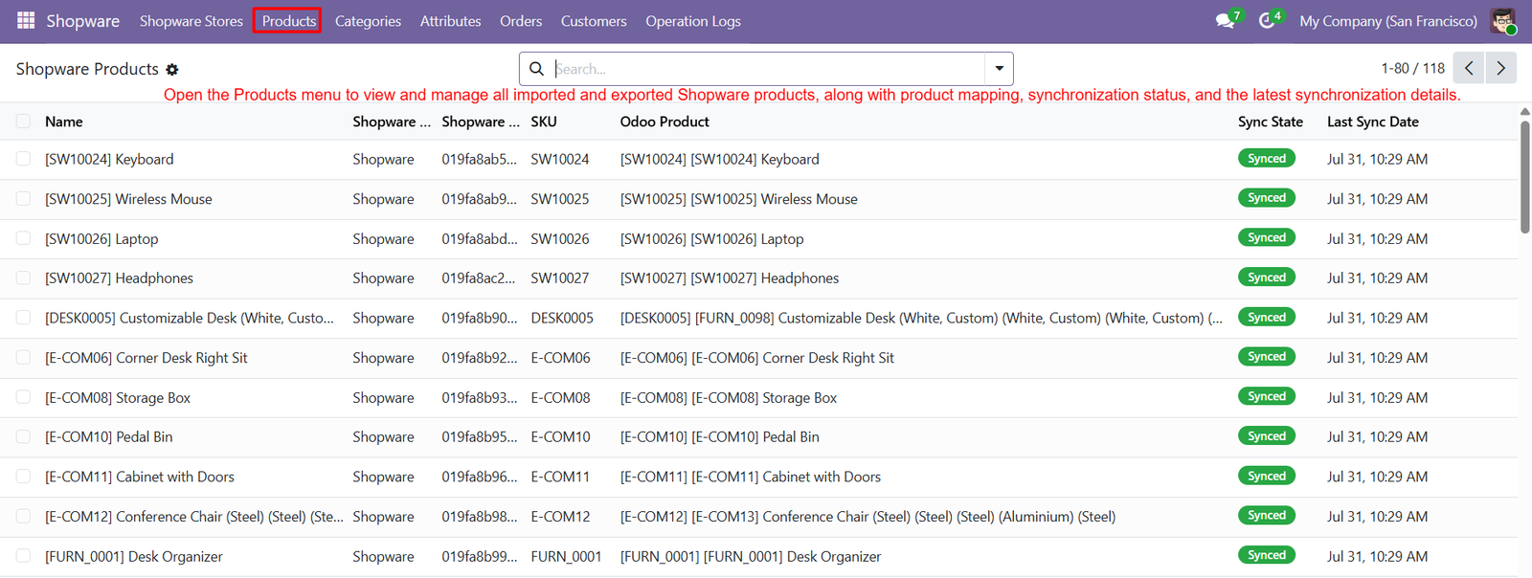This screenshot has height=578, width=1532.
Task: Sort by the Last Sync Date header
Action: click(x=1373, y=122)
